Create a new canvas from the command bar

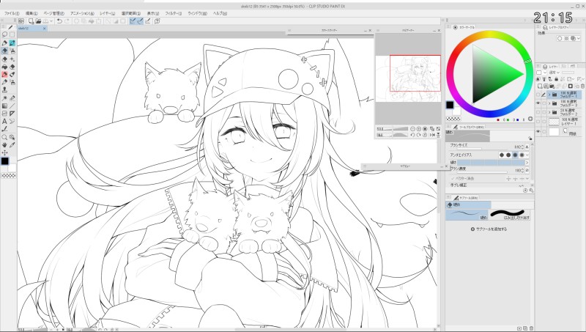coord(31,21)
